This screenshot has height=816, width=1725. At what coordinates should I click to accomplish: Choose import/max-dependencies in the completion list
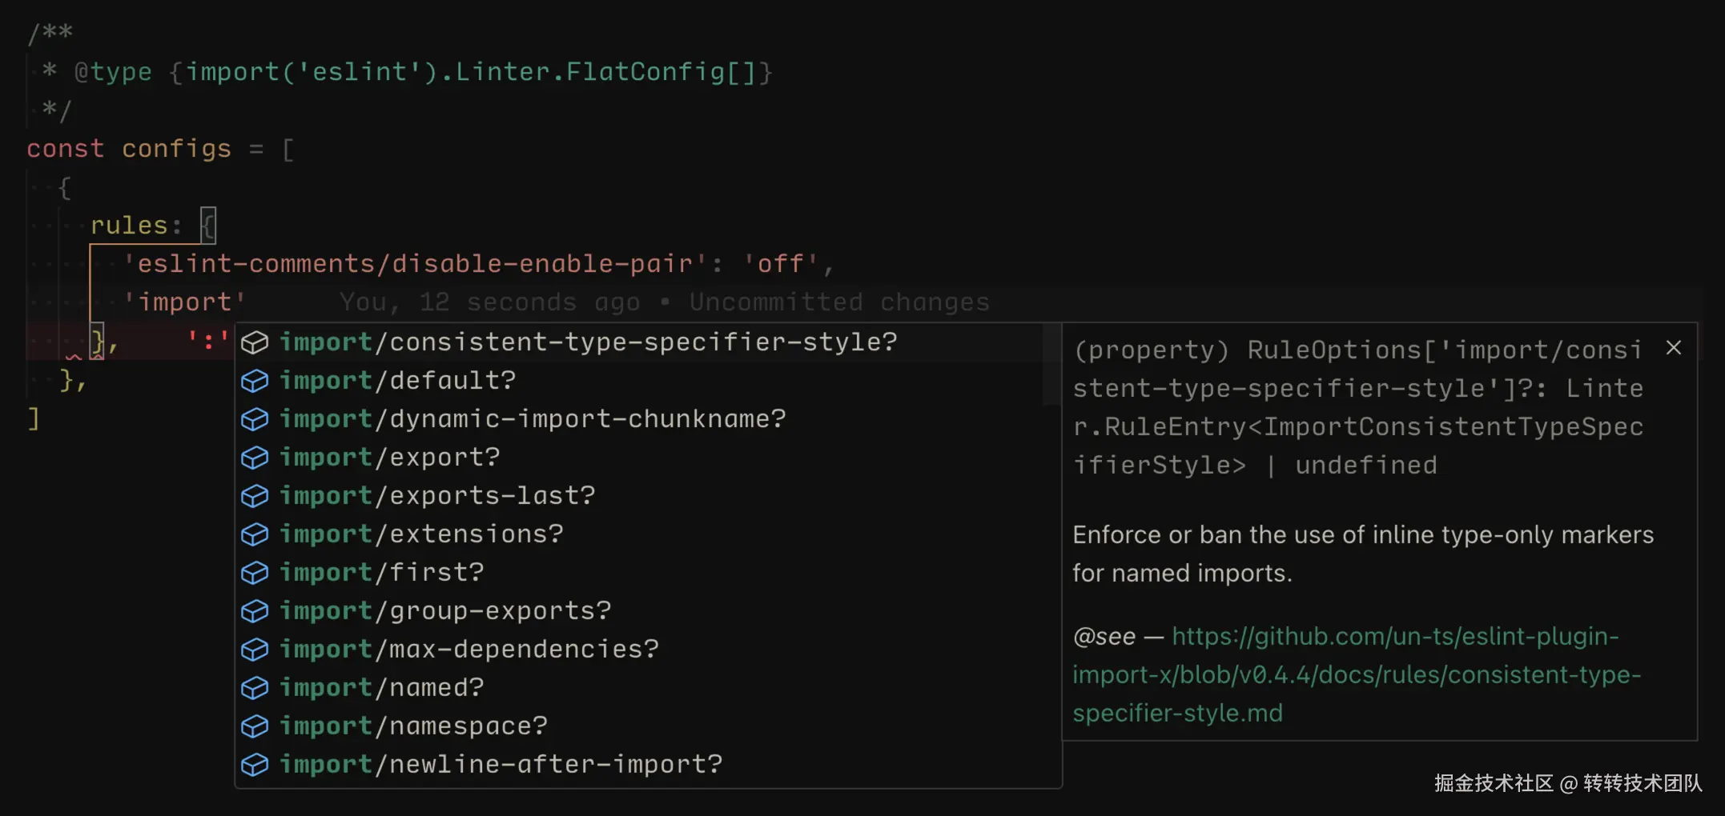pyautogui.click(x=468, y=649)
